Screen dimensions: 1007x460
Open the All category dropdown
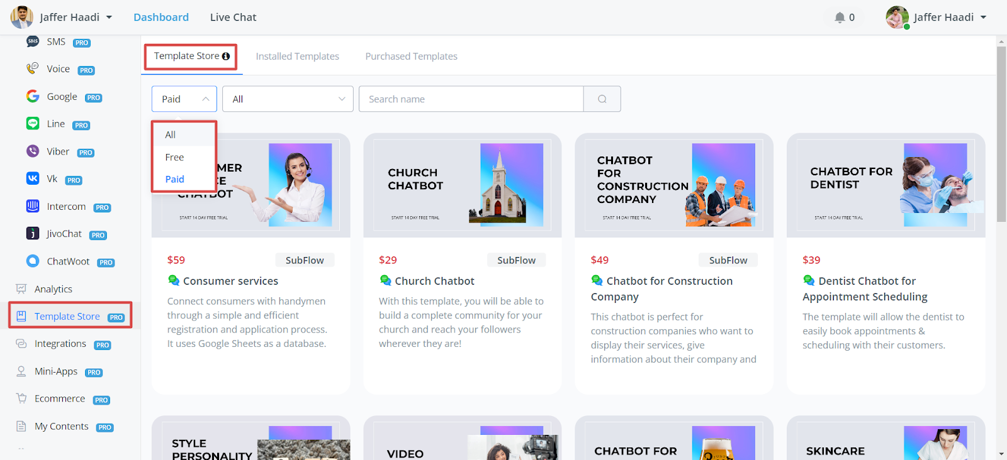[288, 99]
